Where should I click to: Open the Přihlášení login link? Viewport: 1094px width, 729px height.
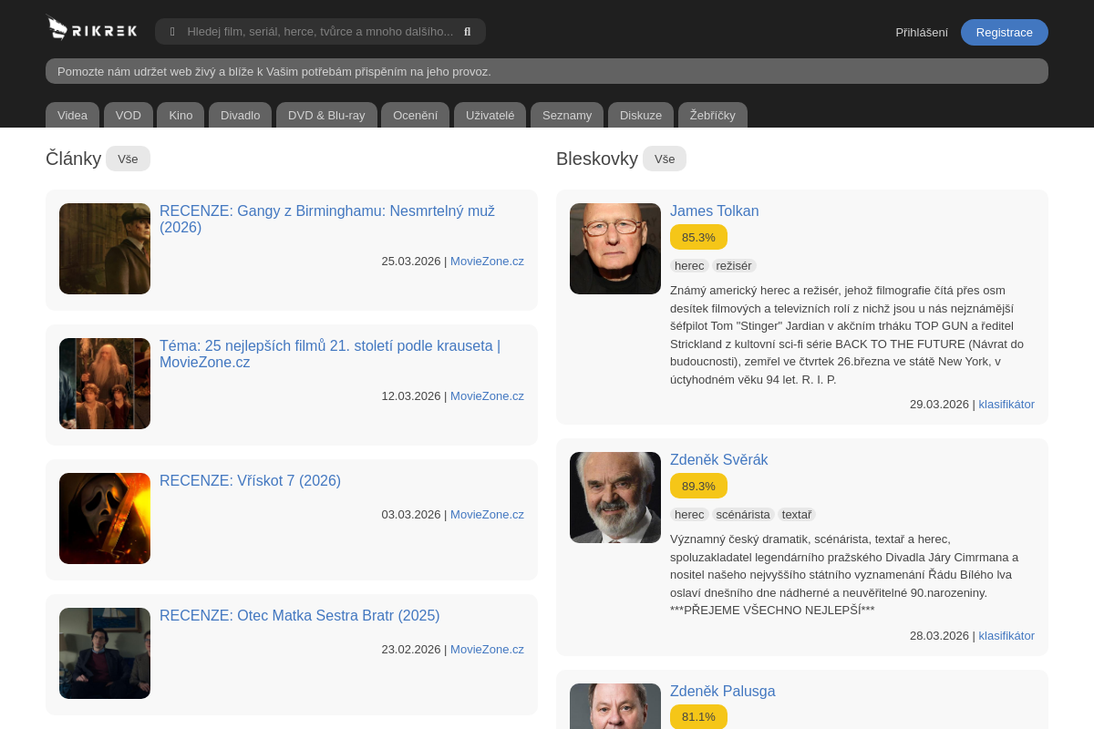click(921, 33)
